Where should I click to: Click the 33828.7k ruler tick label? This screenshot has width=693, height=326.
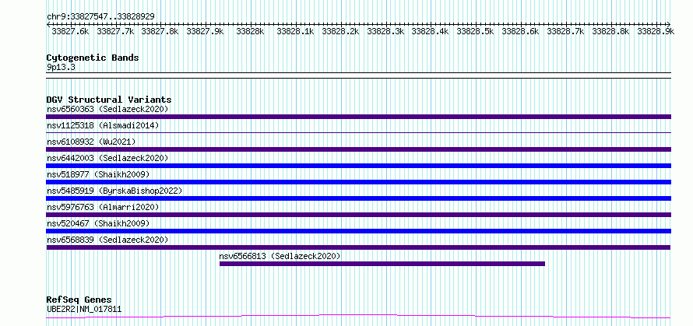[x=566, y=31]
